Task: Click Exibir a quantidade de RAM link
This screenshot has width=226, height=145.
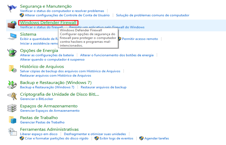Action: [x=39, y=39]
